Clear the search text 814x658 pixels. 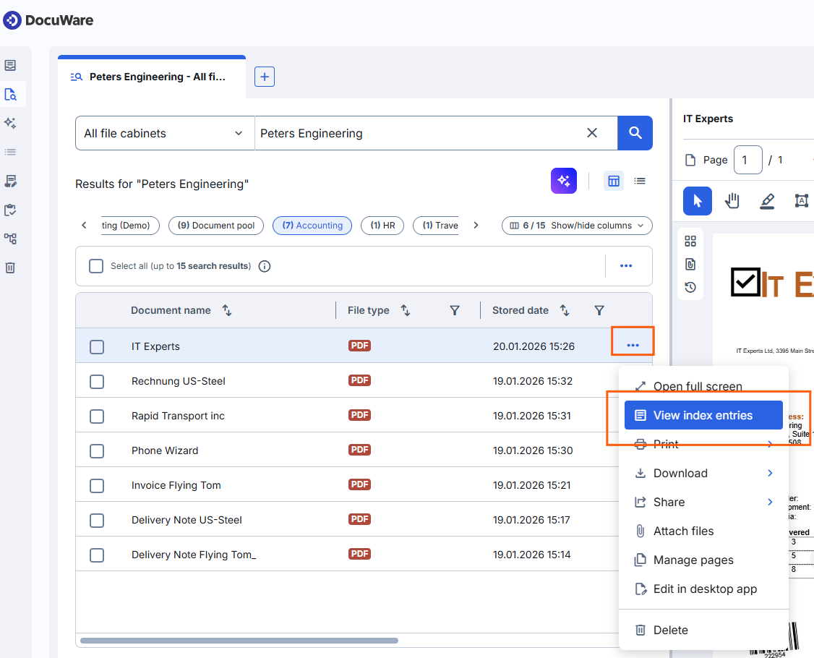592,133
